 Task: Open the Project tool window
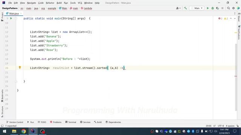(2, 16)
